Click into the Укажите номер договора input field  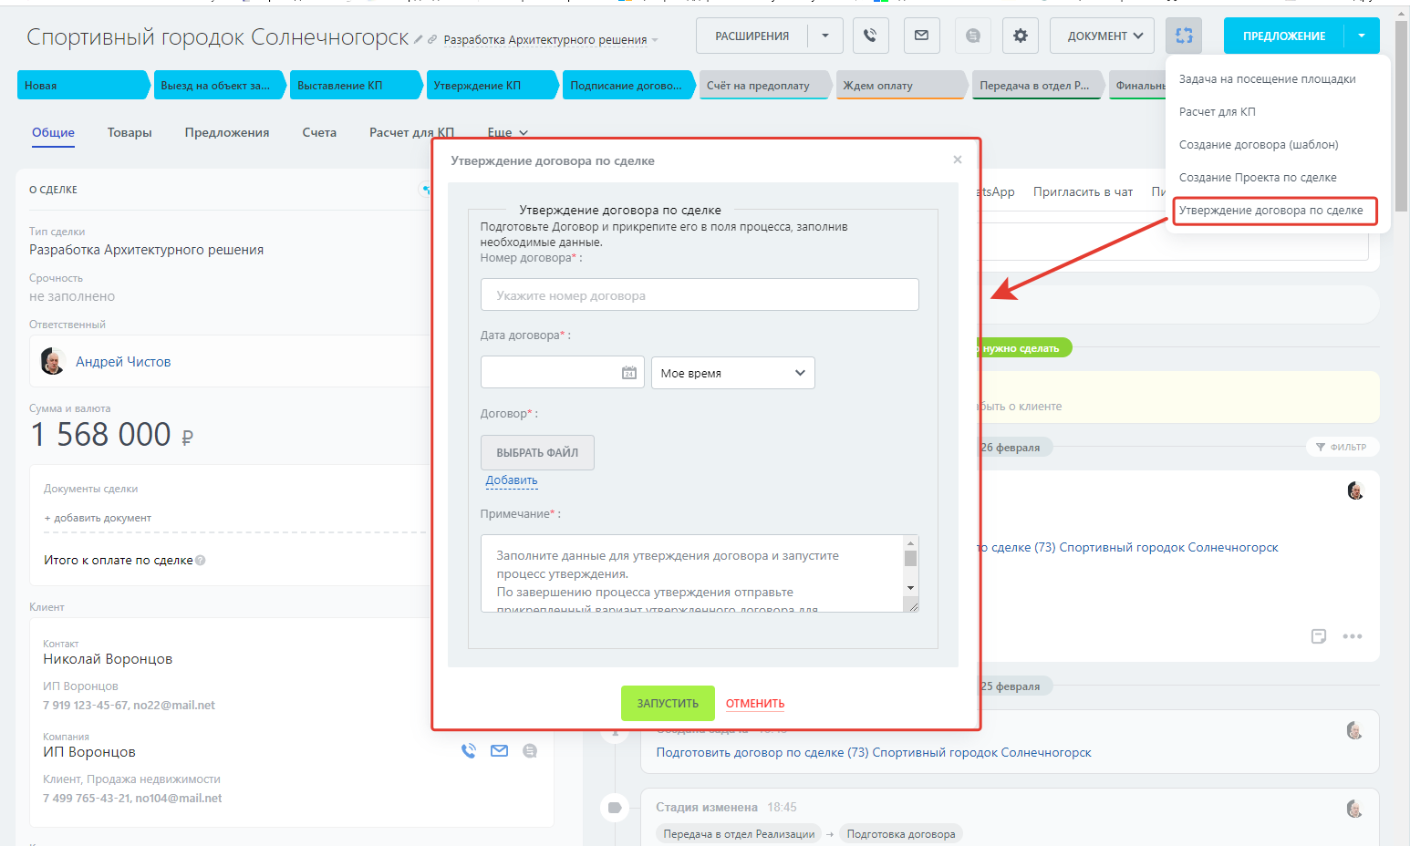[700, 294]
